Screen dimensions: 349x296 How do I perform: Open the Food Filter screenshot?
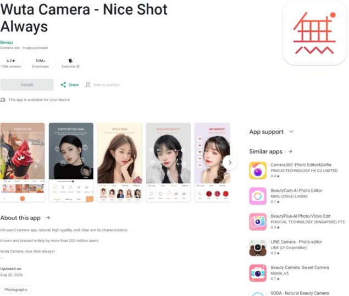tap(23, 162)
